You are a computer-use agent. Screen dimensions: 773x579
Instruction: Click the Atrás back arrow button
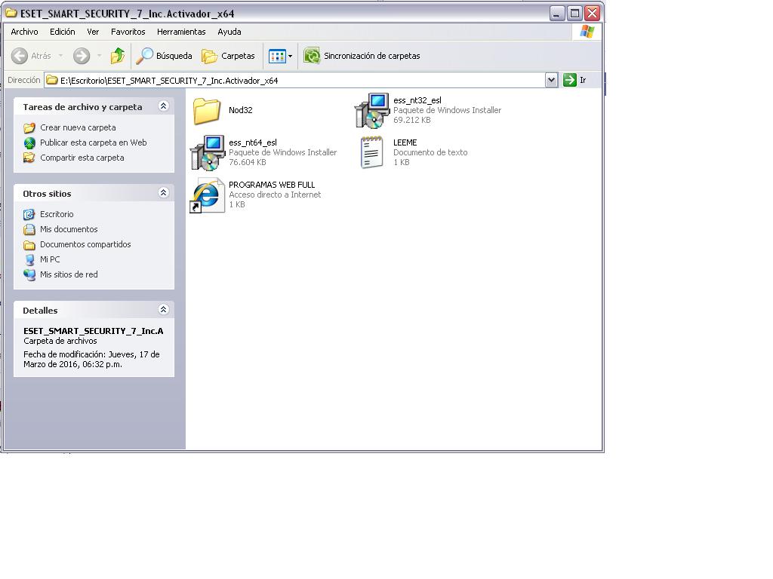[x=31, y=56]
